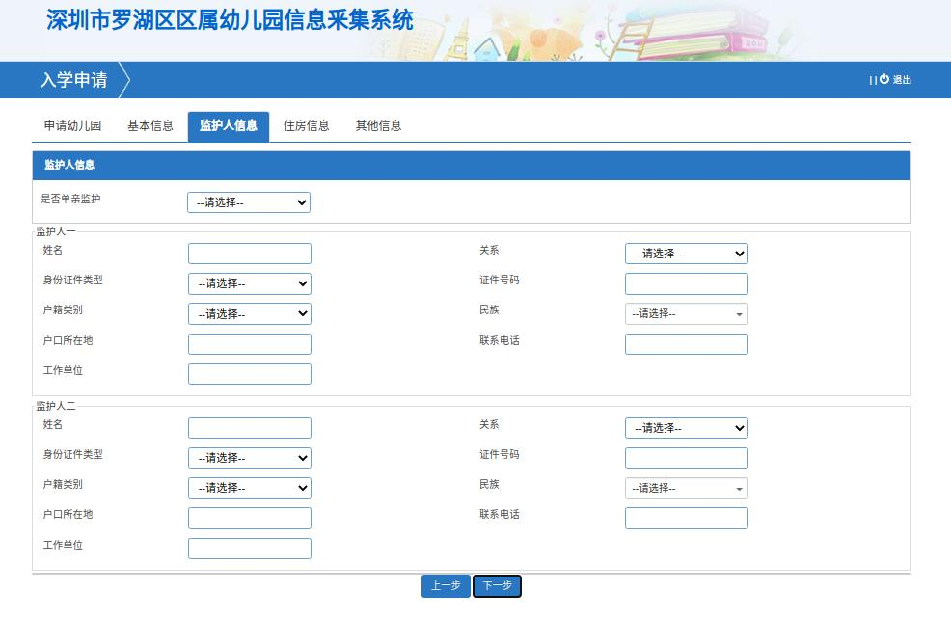951x617 pixels.
Task: Click the power logout icon at top right
Action: 883,80
